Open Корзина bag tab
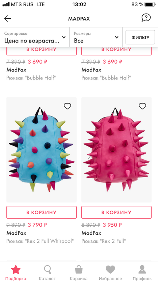This screenshot has height=282, width=158. 79,272
